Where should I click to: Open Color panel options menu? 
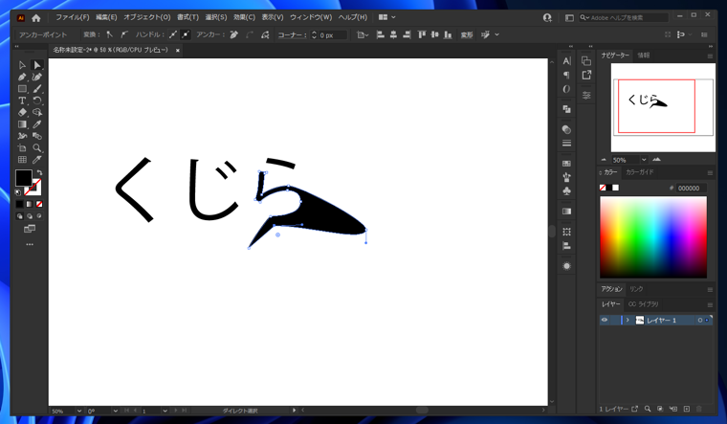pos(710,172)
